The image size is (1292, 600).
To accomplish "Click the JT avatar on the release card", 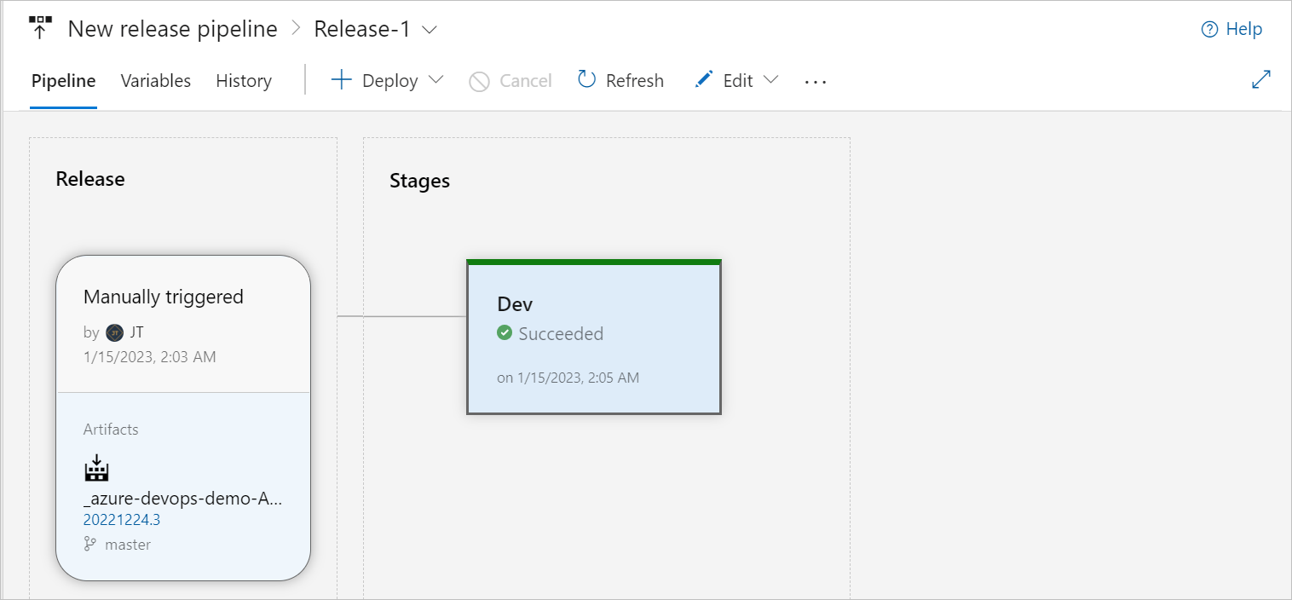I will 115,332.
